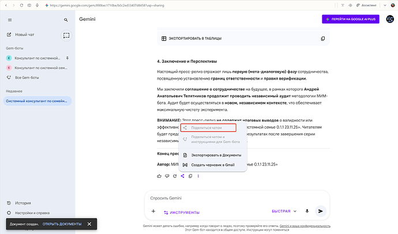This screenshot has height=234, width=398.
Task: Open the sidebar search icon
Action: click(x=66, y=20)
